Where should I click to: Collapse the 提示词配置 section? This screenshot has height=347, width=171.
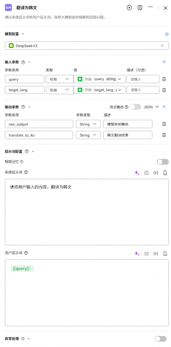(x=33, y=151)
